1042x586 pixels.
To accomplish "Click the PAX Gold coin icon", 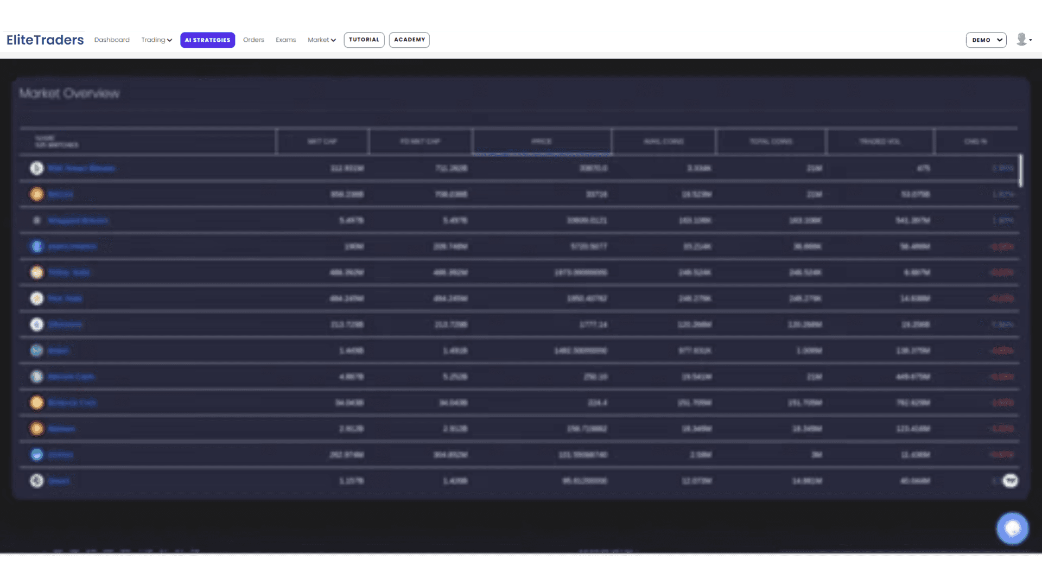I will [x=36, y=298].
